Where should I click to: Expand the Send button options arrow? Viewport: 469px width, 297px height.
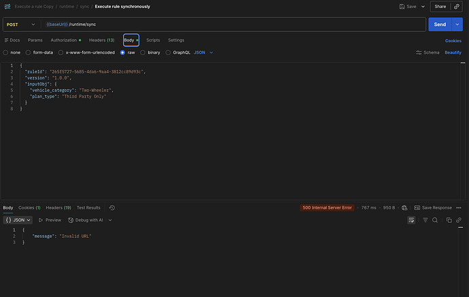click(457, 24)
